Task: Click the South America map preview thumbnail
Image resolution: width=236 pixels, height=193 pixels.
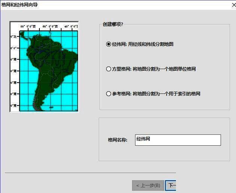Action: [44, 66]
